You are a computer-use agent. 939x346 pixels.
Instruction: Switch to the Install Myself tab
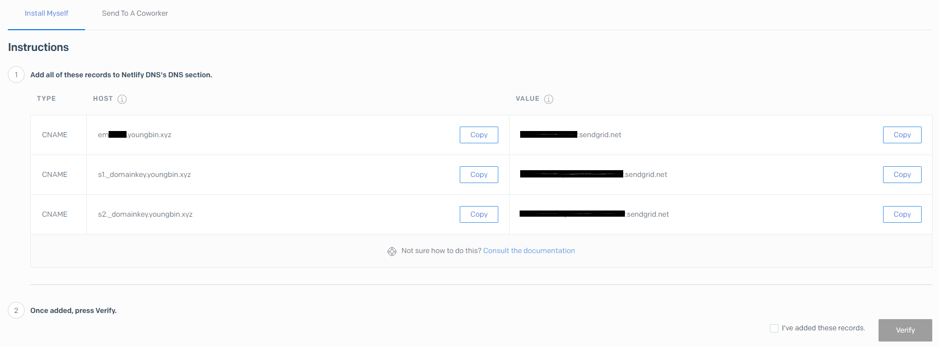pos(46,13)
